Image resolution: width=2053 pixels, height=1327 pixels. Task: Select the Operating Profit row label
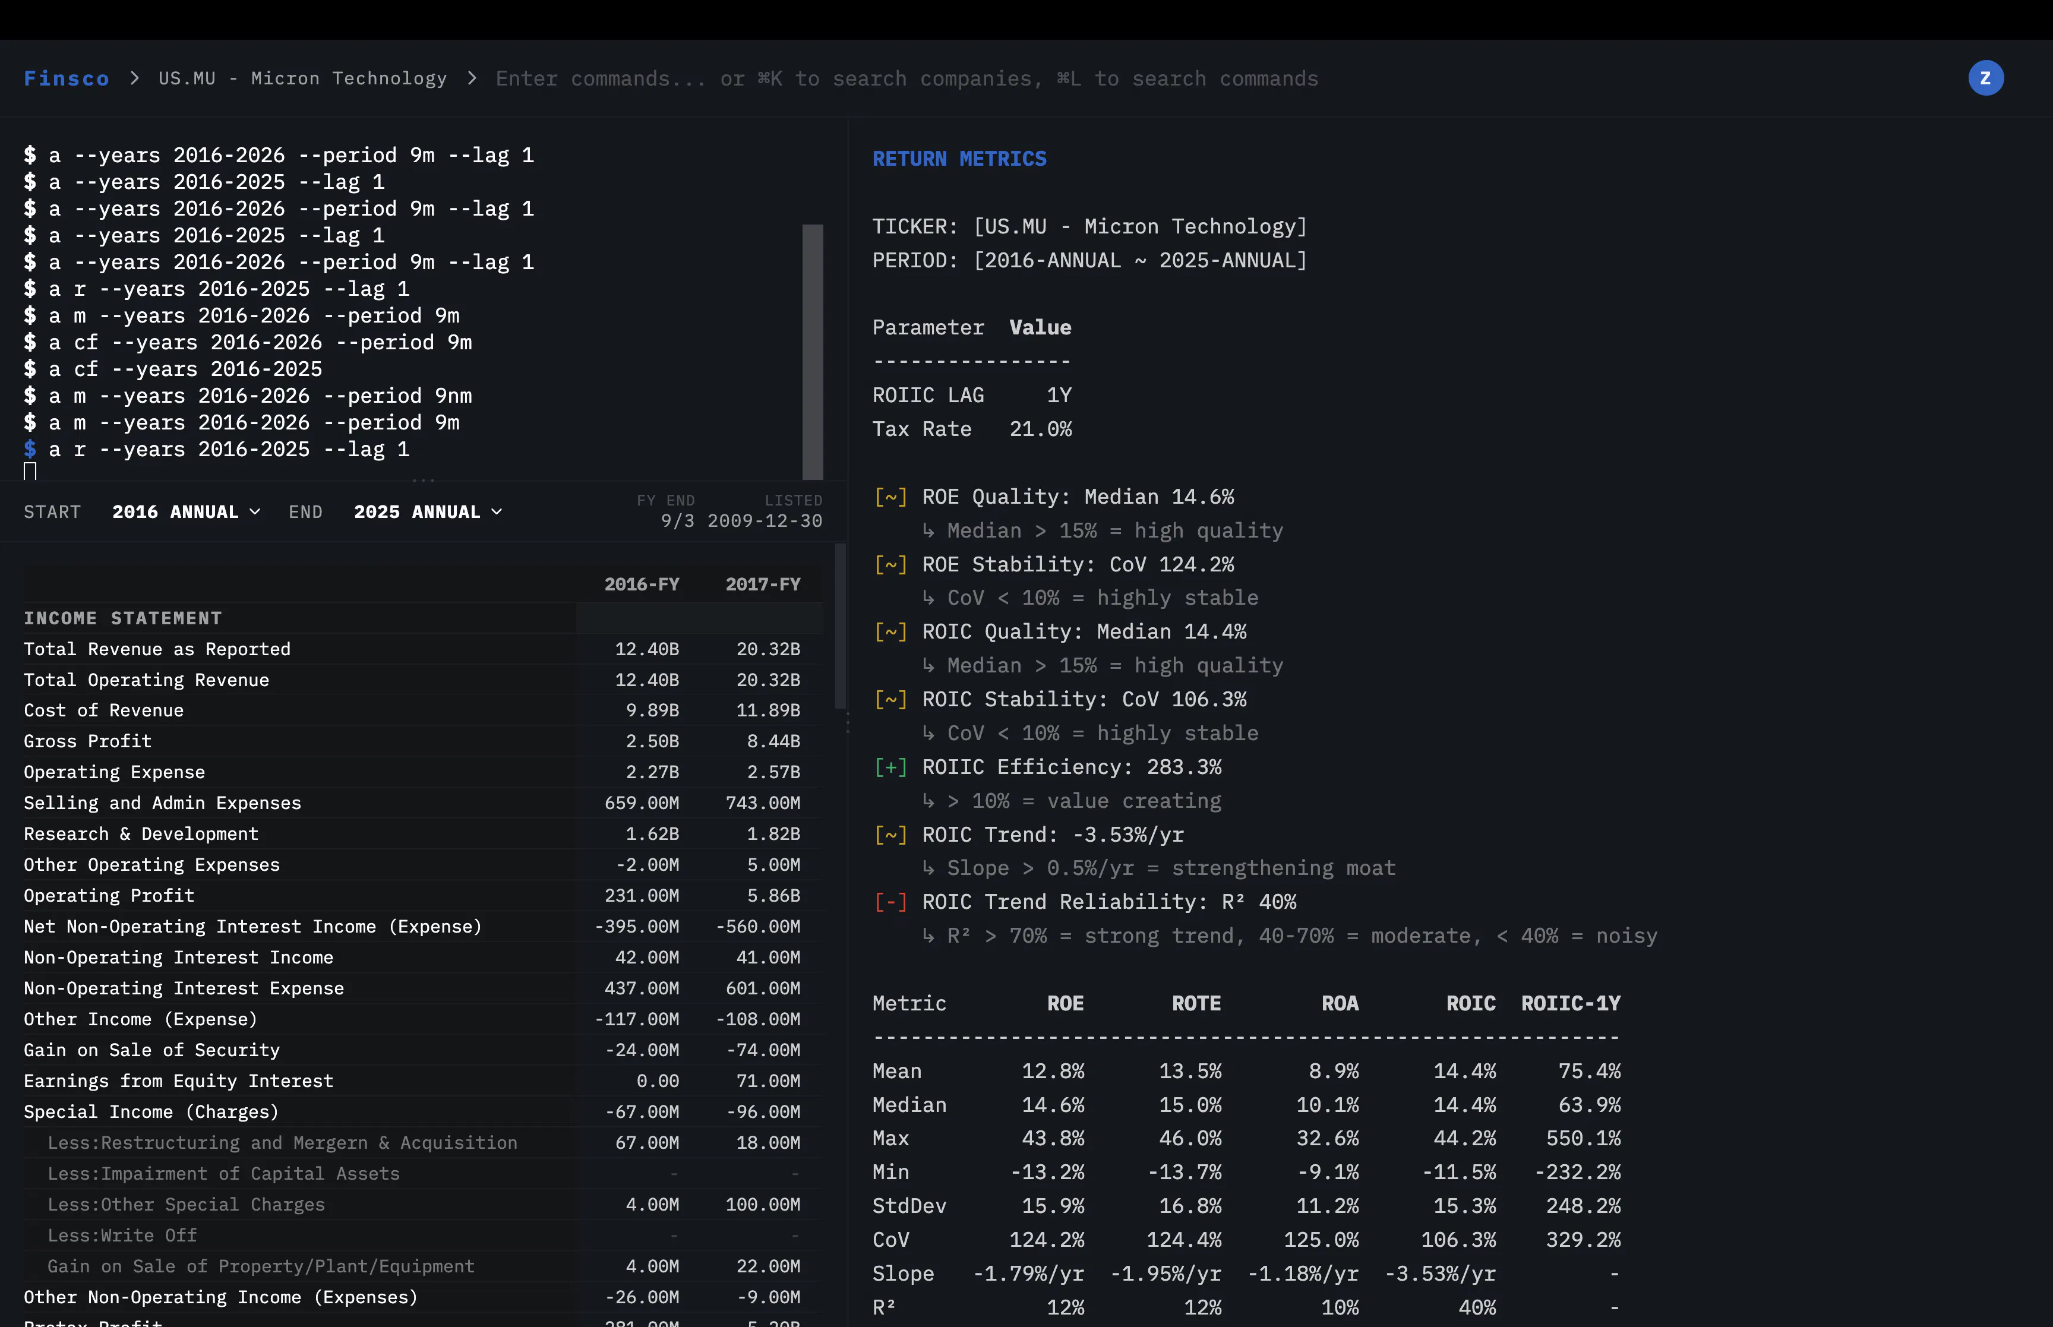pyautogui.click(x=109, y=895)
